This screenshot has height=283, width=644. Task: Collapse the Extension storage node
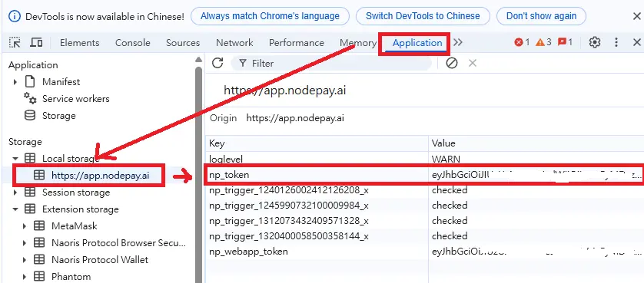(x=15, y=209)
